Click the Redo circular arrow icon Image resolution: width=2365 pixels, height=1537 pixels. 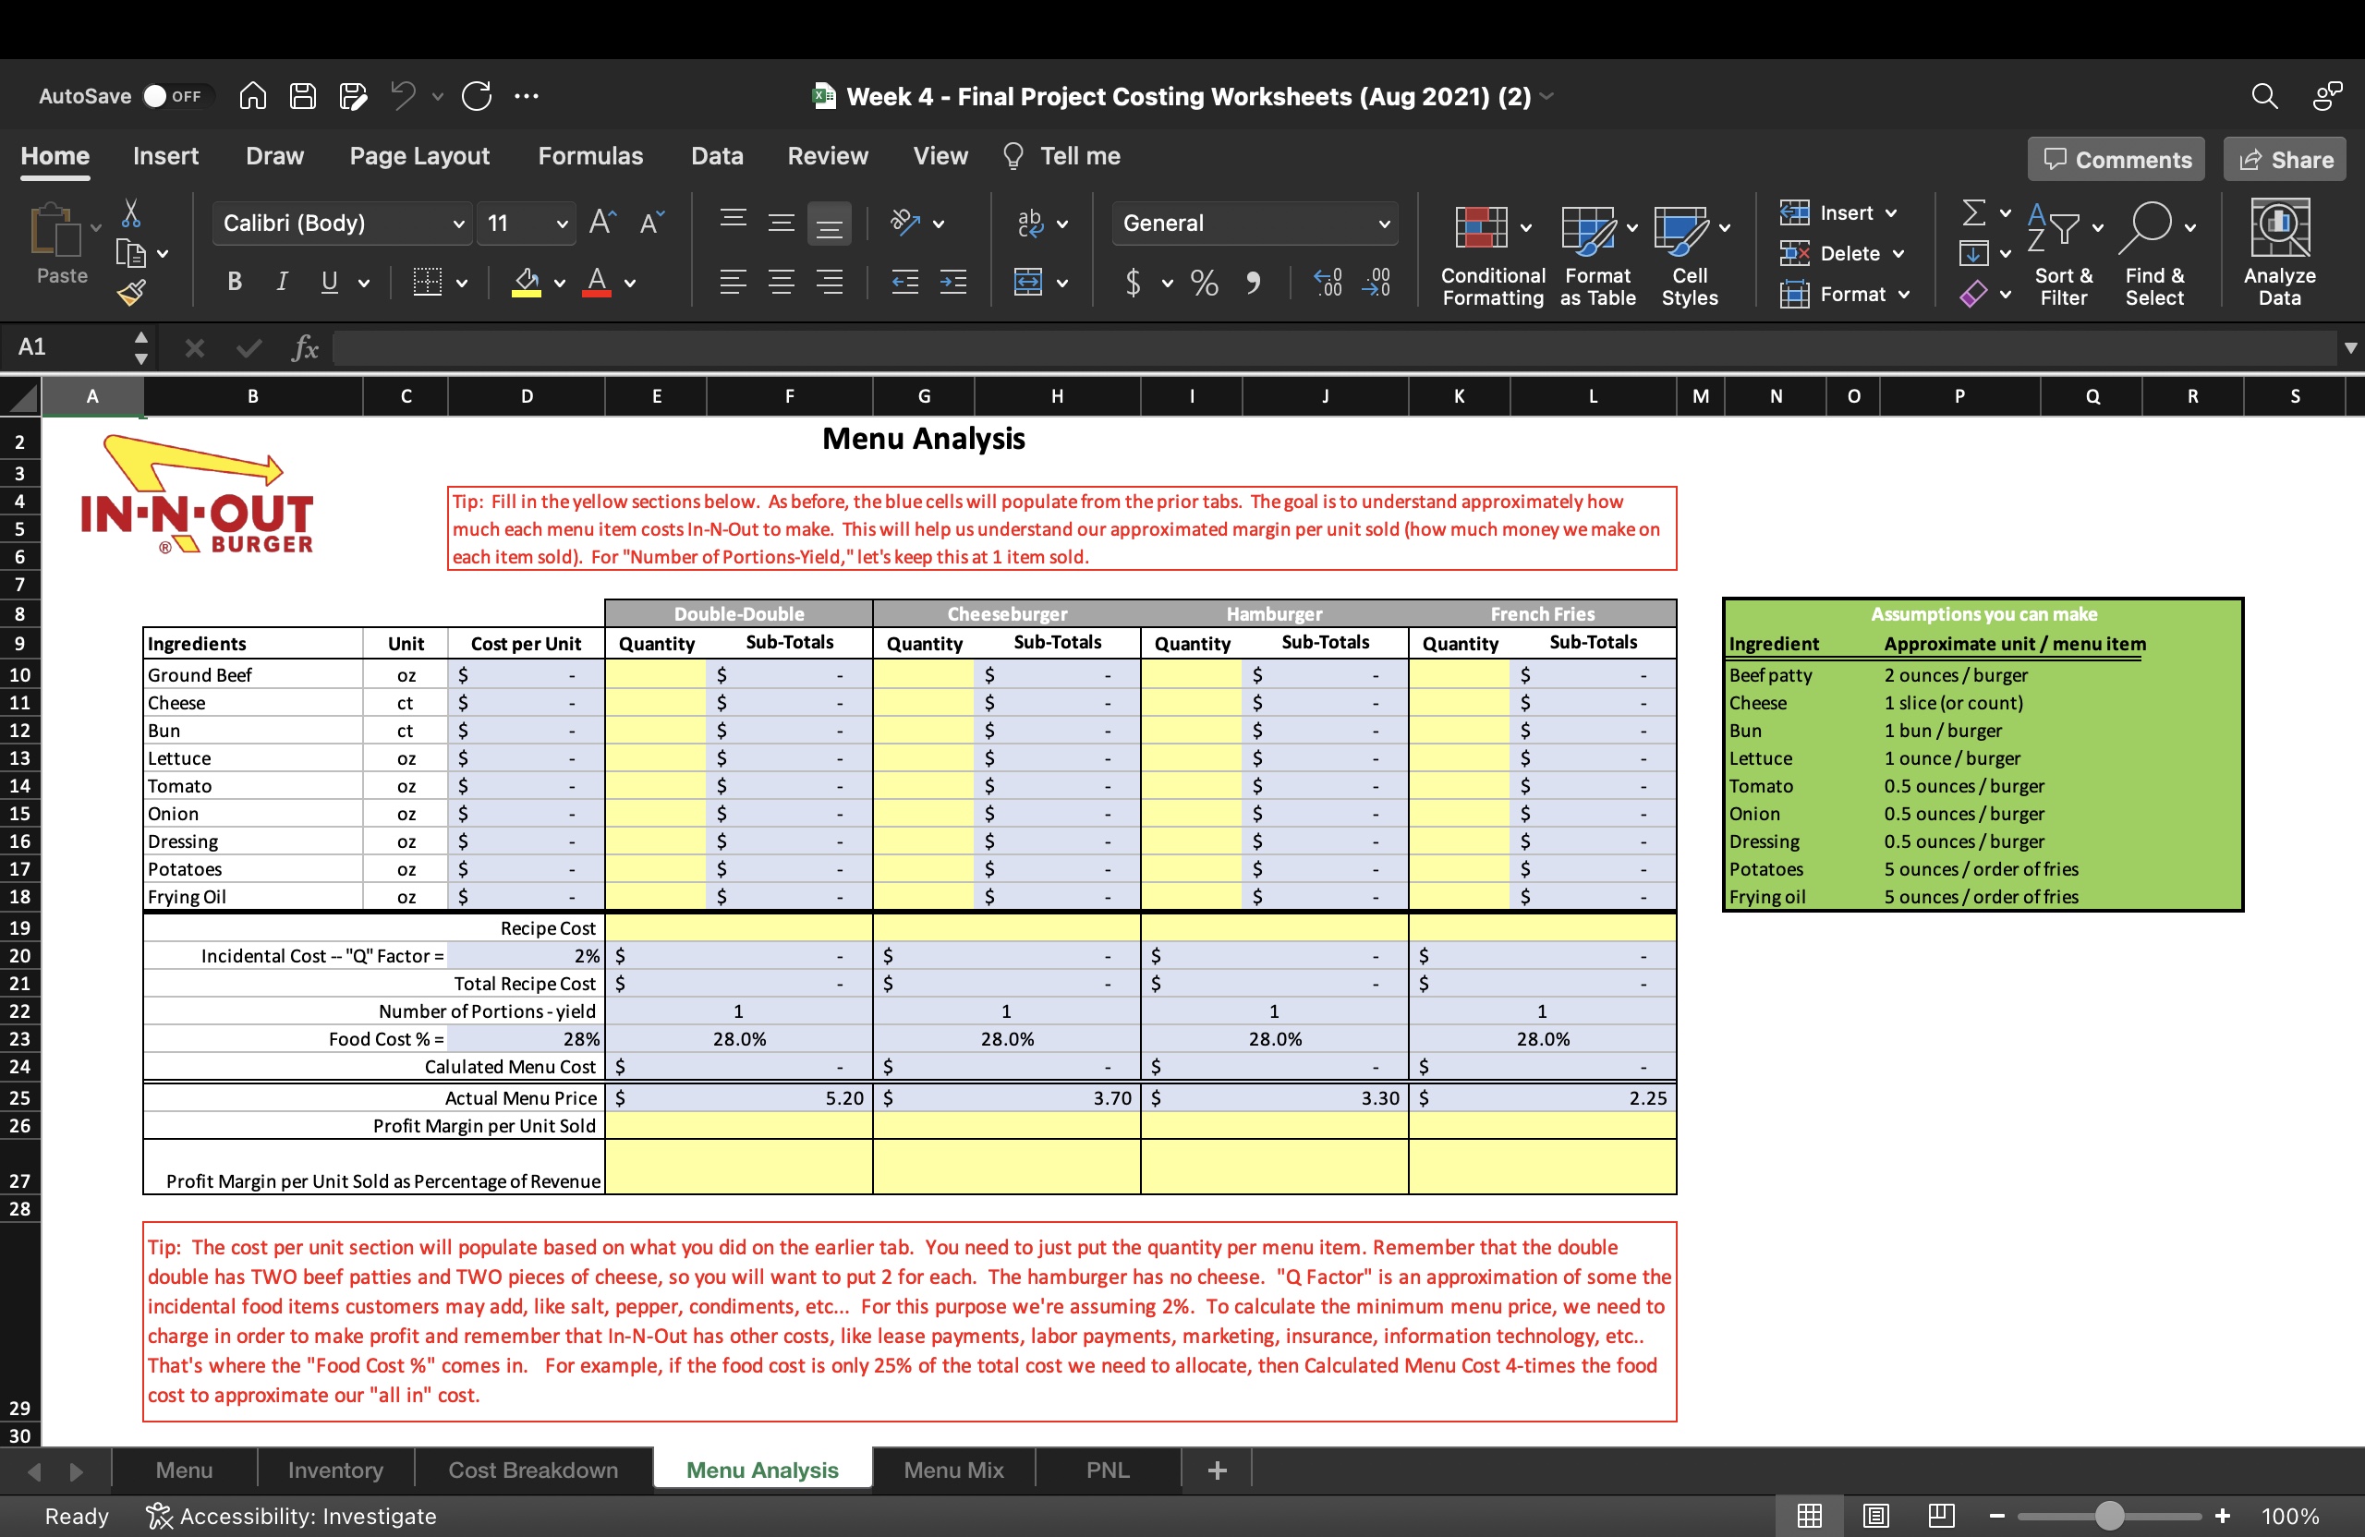(x=477, y=95)
